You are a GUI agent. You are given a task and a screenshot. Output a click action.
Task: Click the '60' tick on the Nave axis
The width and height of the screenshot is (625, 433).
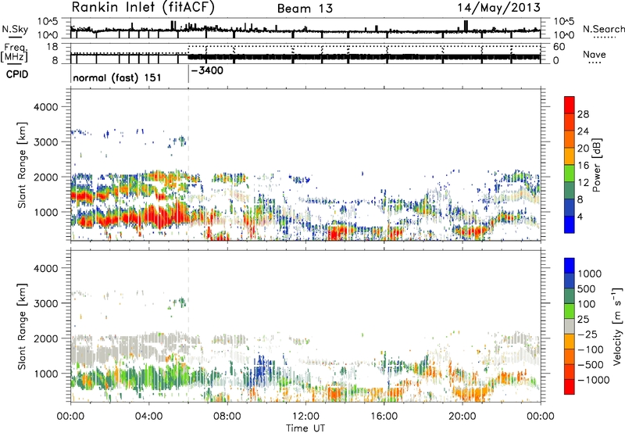(559, 47)
